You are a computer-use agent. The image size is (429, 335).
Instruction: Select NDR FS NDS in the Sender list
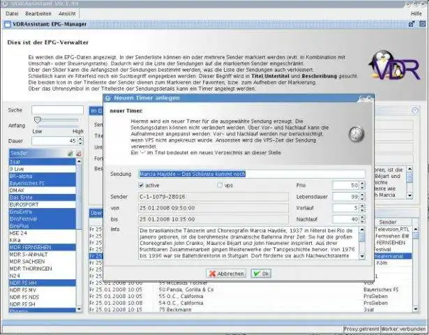pos(43,297)
